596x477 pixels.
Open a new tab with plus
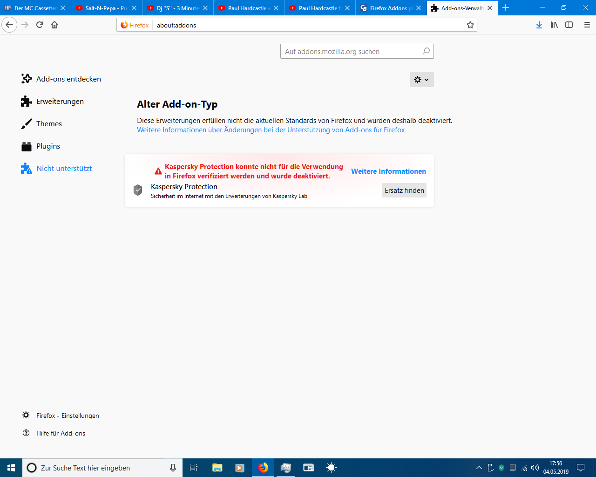coord(506,8)
